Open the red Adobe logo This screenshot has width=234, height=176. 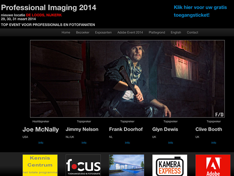213,165
